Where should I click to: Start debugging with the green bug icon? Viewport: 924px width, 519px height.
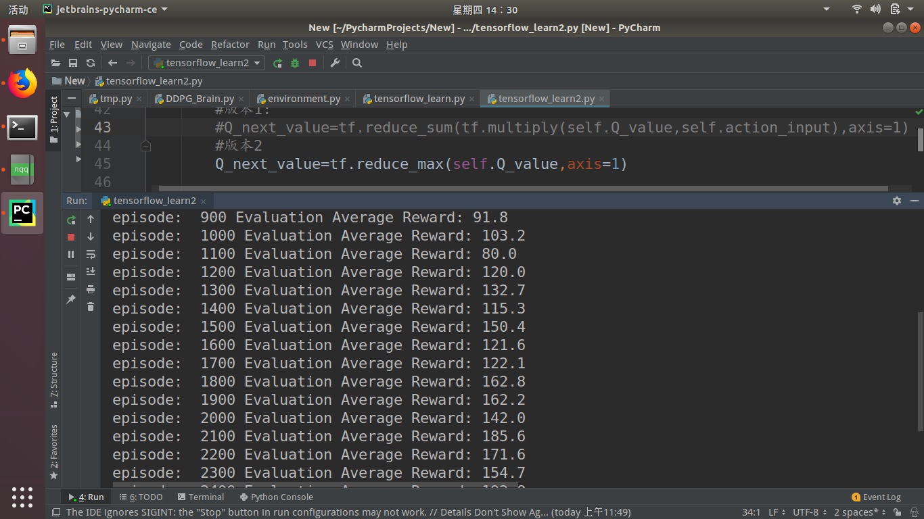coord(295,63)
